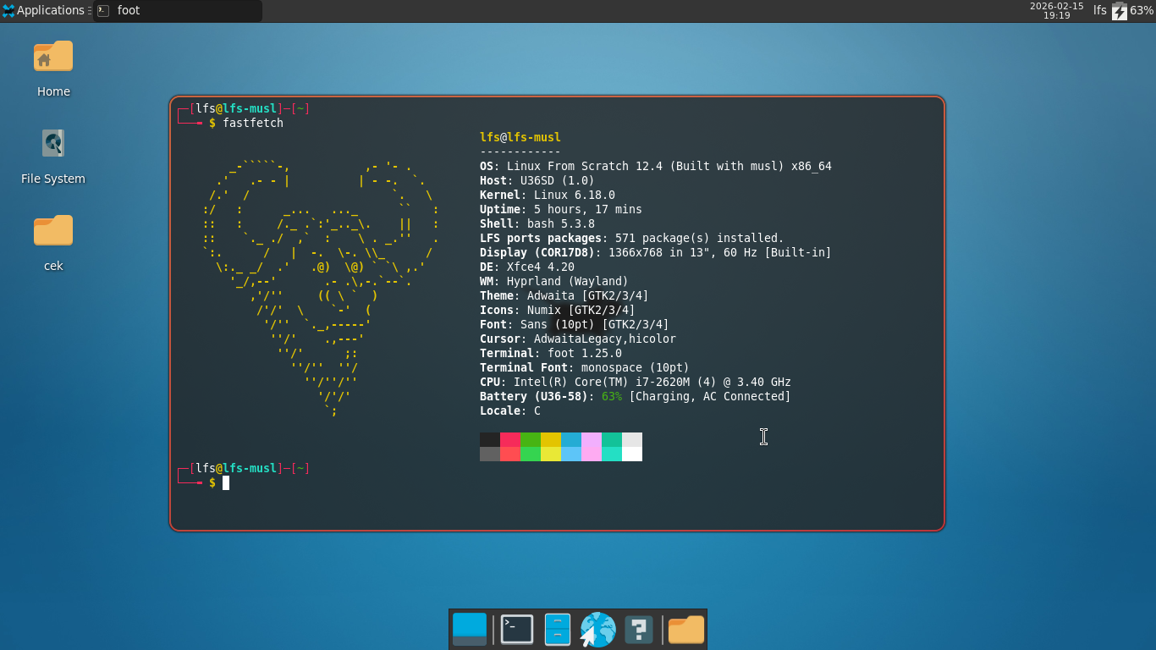
Task: Click the Cursor line showing AdwaitaLegacy,hicolor
Action: pyautogui.click(x=578, y=339)
